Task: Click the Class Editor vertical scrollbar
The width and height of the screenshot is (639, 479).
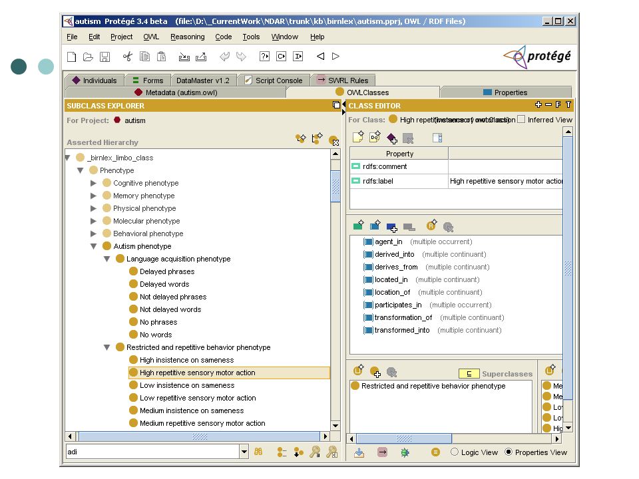Action: click(568, 268)
